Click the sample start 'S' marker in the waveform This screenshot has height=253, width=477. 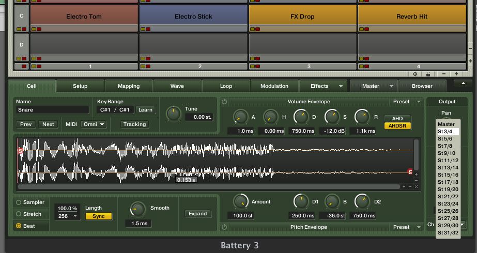20,151
